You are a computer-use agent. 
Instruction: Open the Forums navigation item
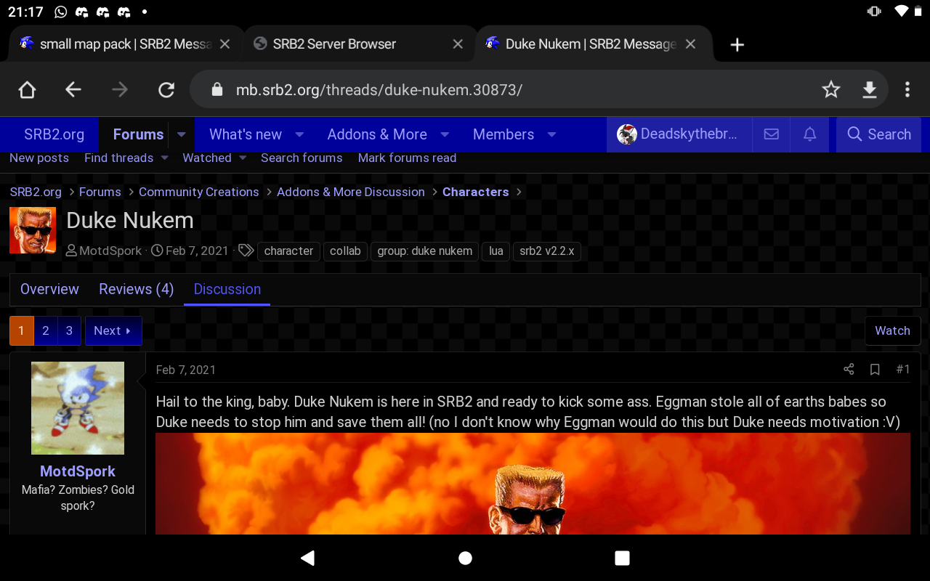(138, 134)
